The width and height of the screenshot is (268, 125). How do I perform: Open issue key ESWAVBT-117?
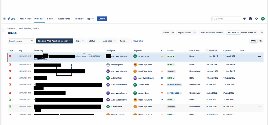[25, 78]
